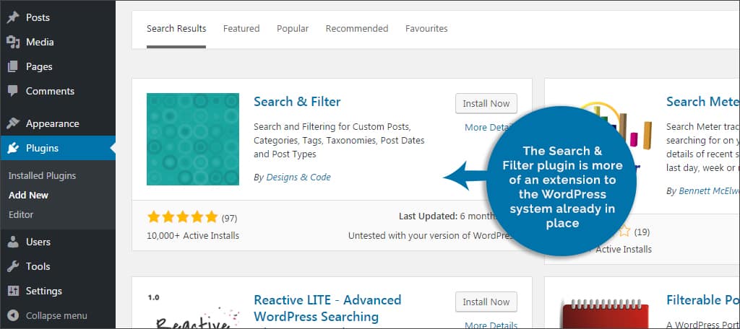Click the Comments bubble icon
This screenshot has height=329, width=740.
[x=13, y=91]
